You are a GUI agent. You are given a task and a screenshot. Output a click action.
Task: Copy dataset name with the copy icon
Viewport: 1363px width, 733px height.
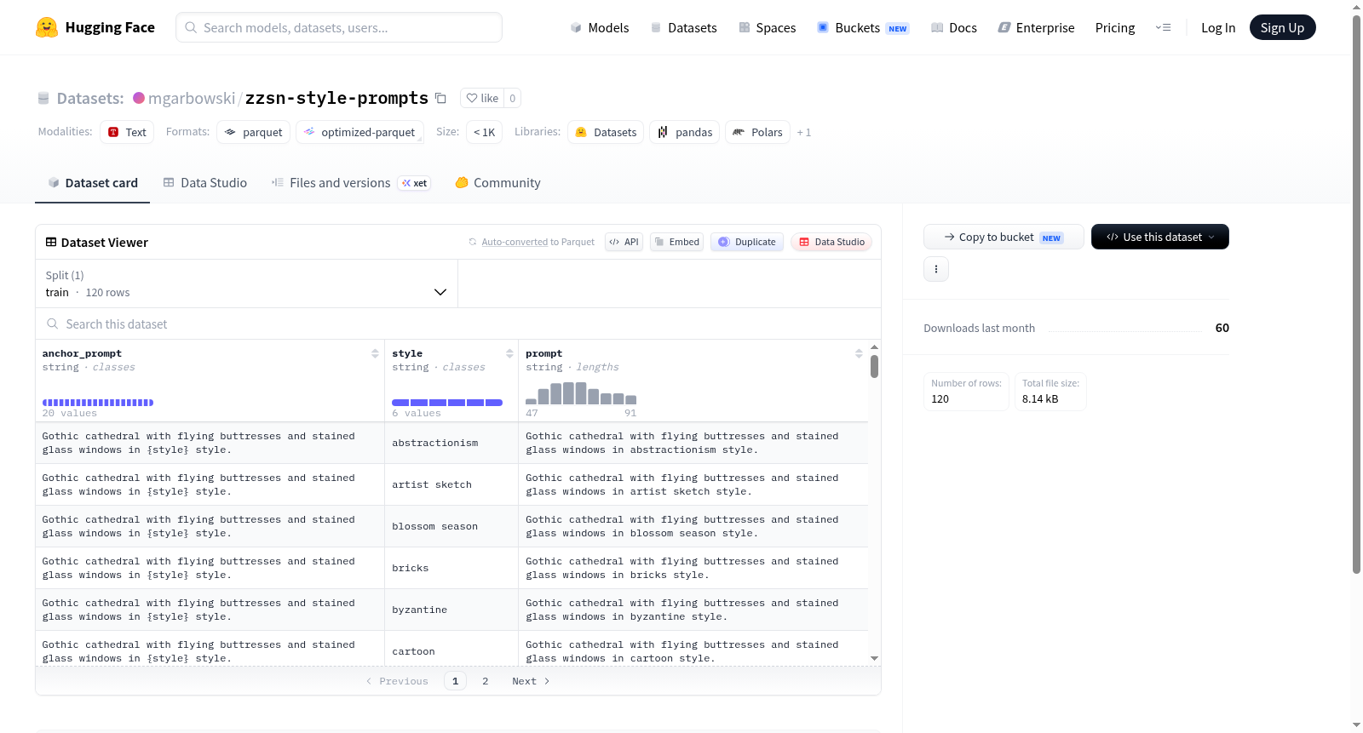(440, 98)
